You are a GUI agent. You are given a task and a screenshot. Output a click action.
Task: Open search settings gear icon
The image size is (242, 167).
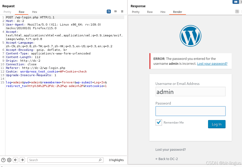coord(9,160)
